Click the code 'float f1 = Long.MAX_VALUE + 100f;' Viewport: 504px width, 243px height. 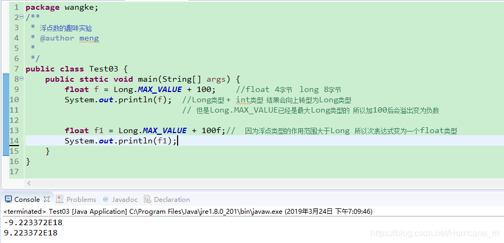(x=146, y=130)
